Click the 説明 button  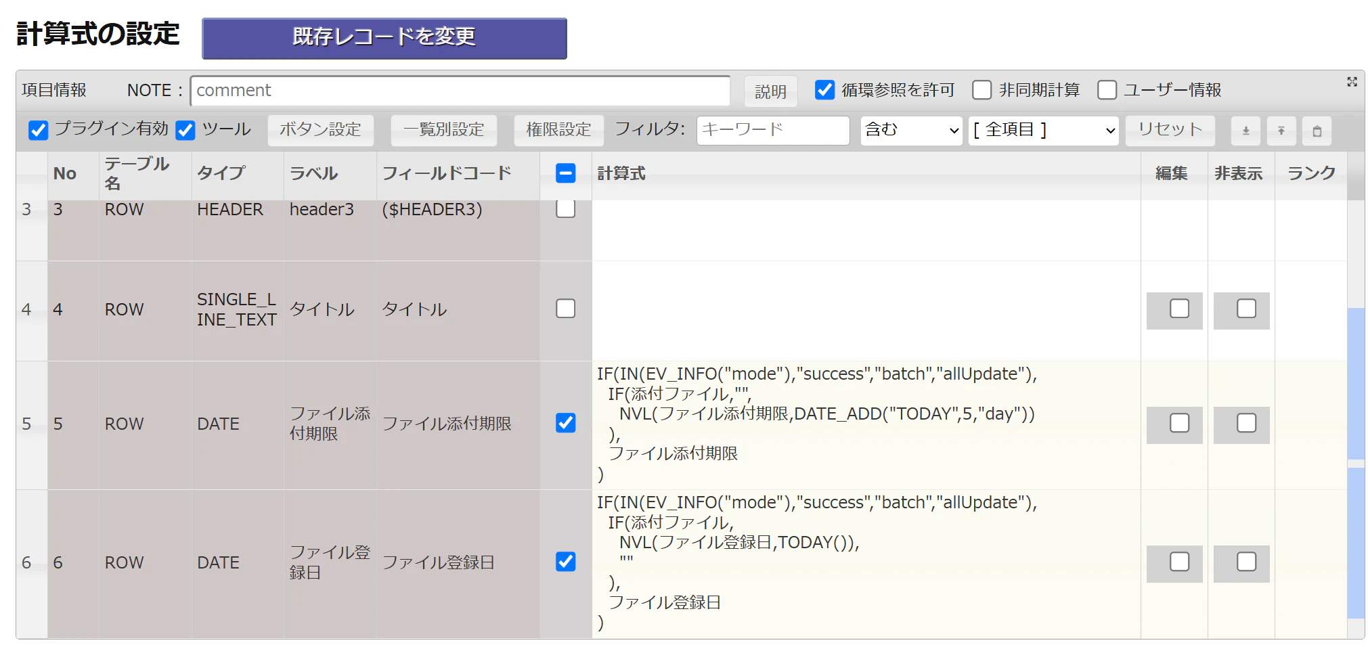point(770,91)
